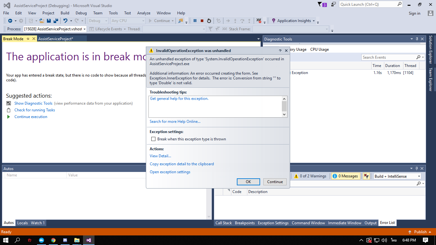This screenshot has height=245, width=436.
Task: Click the Quick Launch search magnifier icon
Action: tap(399, 4)
